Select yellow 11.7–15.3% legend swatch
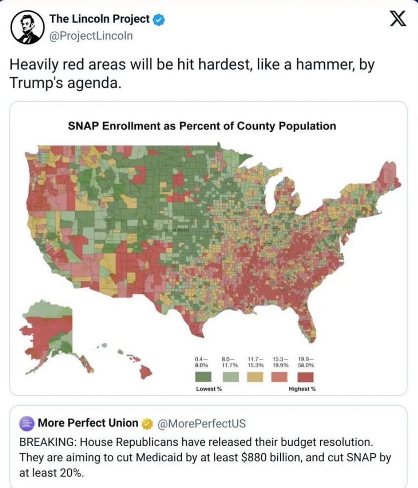Screen dimensions: 418x488 tap(255, 377)
